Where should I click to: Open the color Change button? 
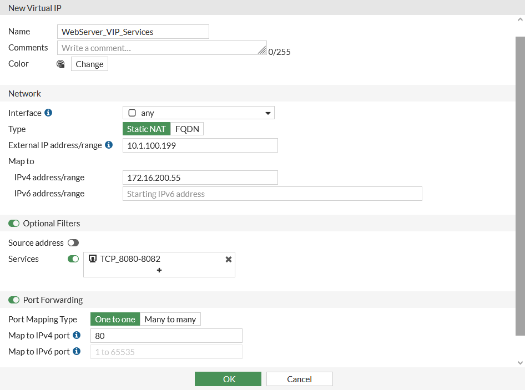tap(89, 64)
